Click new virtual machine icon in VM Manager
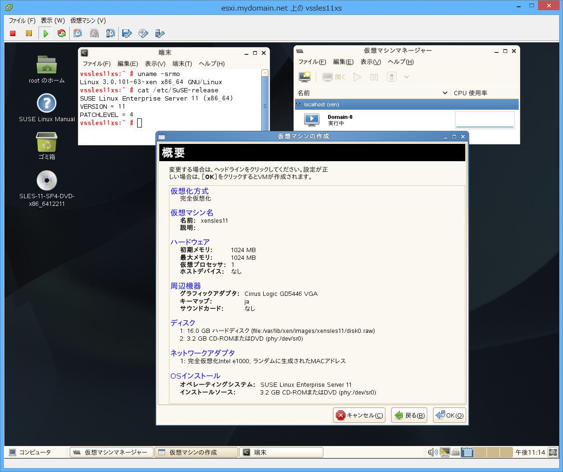Screen dimensions: 563x472 (305, 77)
